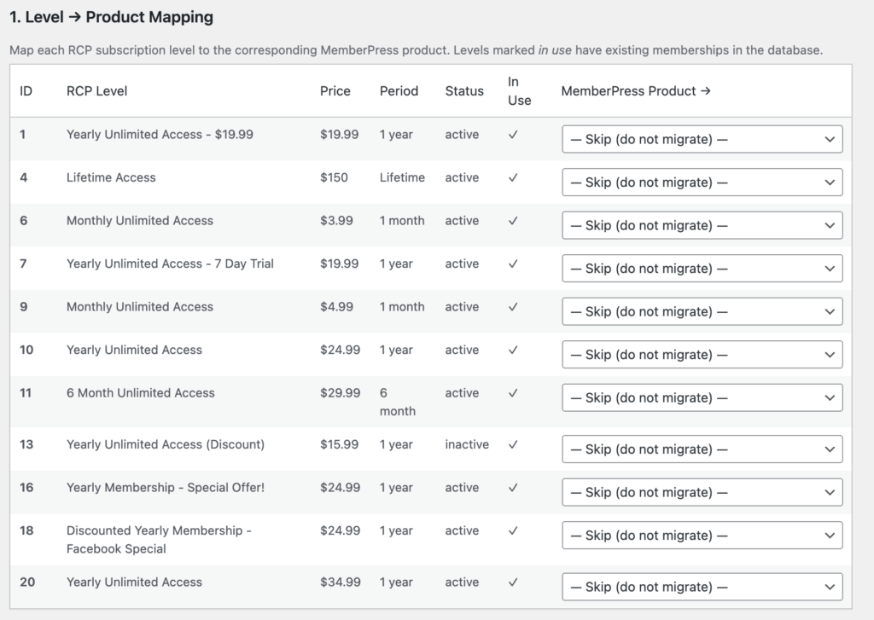This screenshot has height=620, width=874.
Task: Click the $4.99 price cell
Action: click(x=336, y=306)
